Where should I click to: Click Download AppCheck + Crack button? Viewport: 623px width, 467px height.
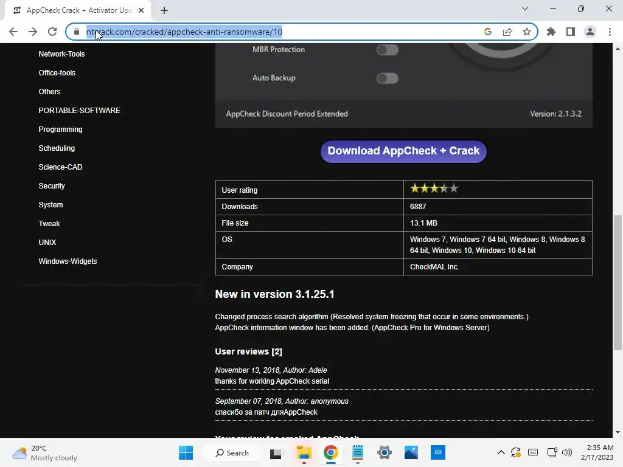[x=403, y=151]
